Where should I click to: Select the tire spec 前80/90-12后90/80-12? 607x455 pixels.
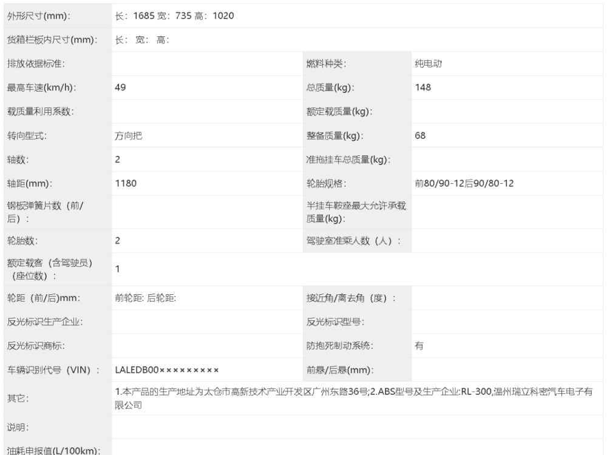464,184
